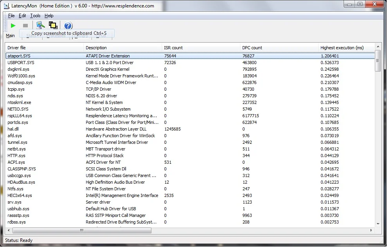
Task: Select the tcpip.sys driver row
Action: [x=190, y=89]
